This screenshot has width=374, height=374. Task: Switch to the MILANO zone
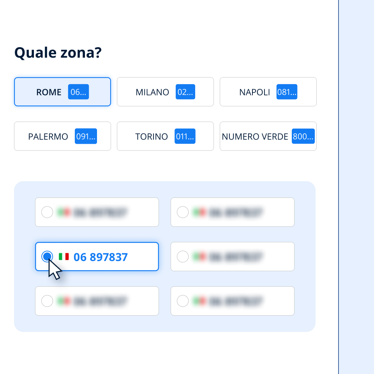coord(165,92)
